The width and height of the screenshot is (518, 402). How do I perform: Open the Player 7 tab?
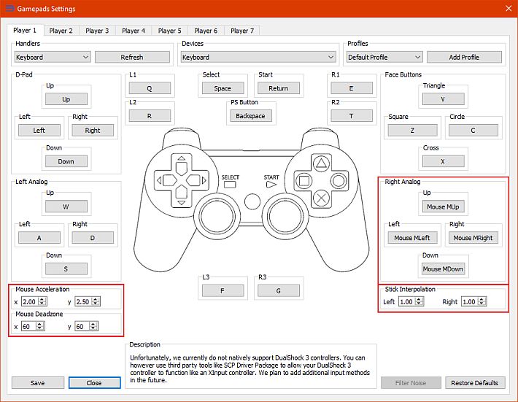click(242, 31)
